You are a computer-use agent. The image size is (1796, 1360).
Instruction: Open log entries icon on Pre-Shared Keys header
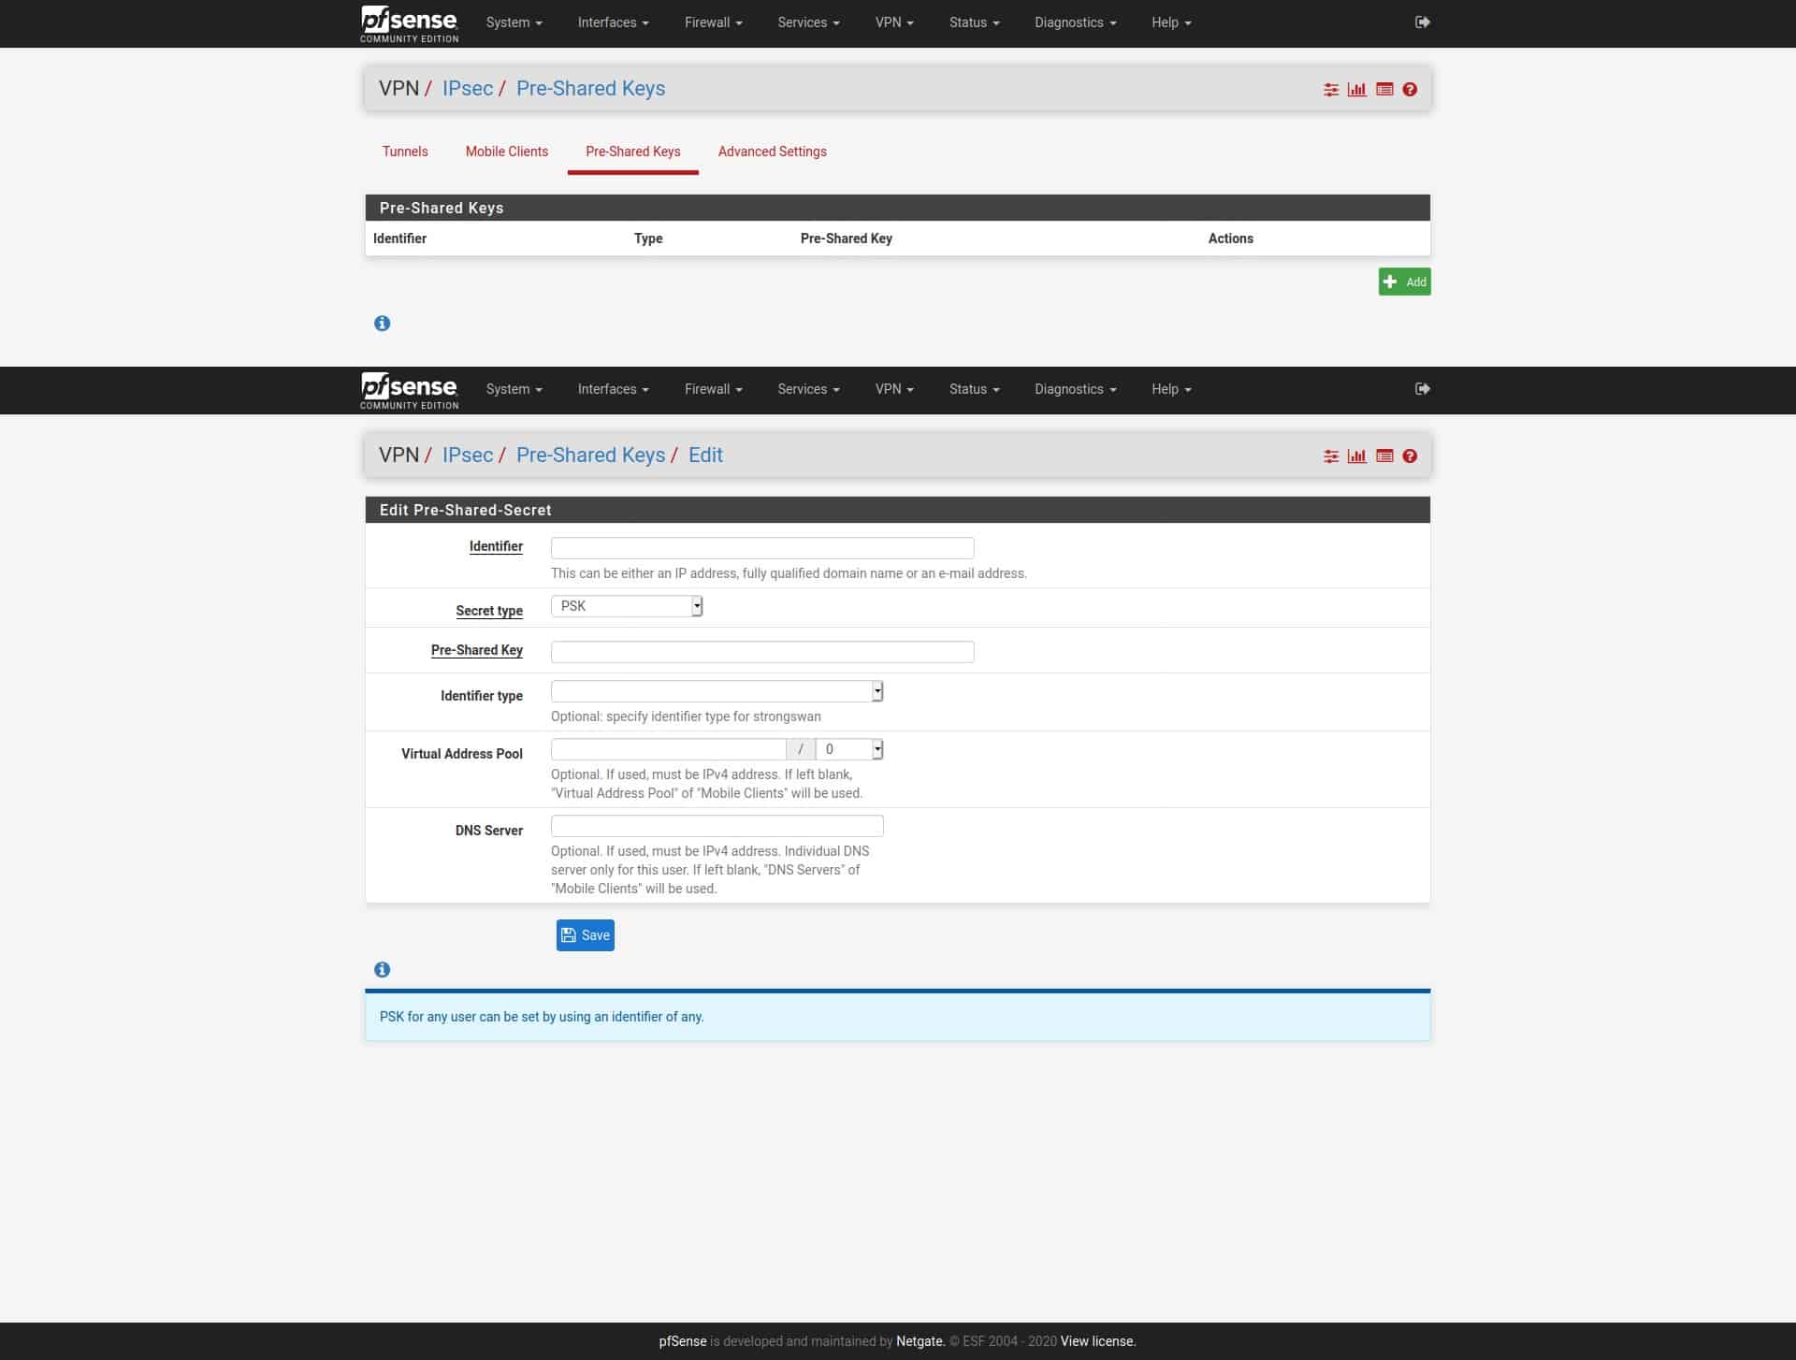point(1384,90)
